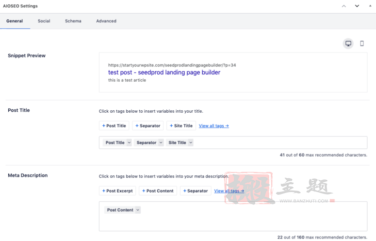The width and height of the screenshot is (376, 241).
Task: Move AIOSEO Settings panel down arrow
Action: (357, 6)
